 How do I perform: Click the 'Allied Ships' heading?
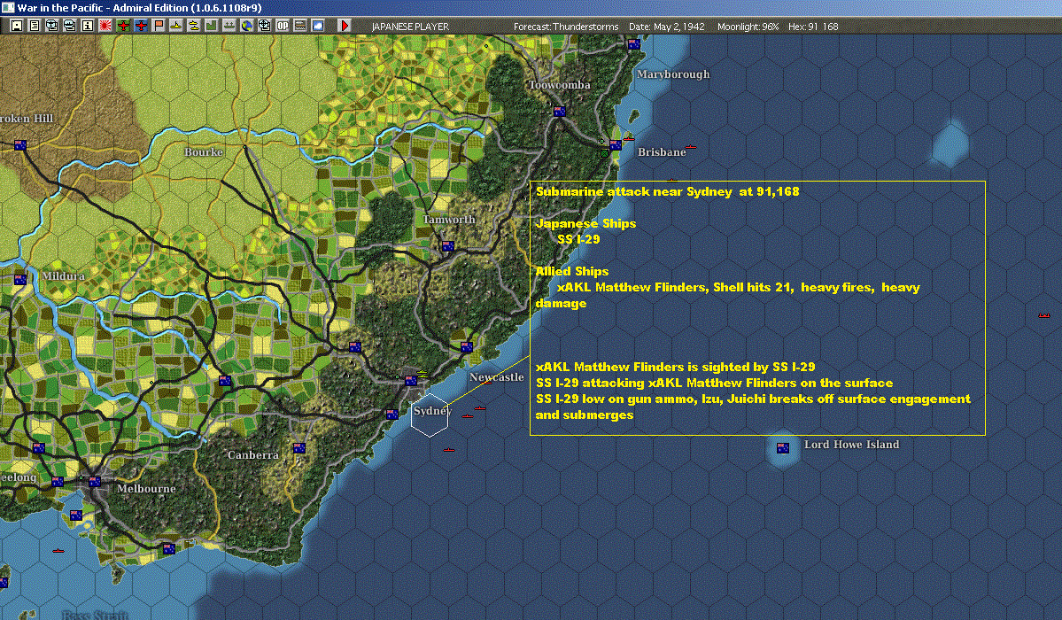572,272
